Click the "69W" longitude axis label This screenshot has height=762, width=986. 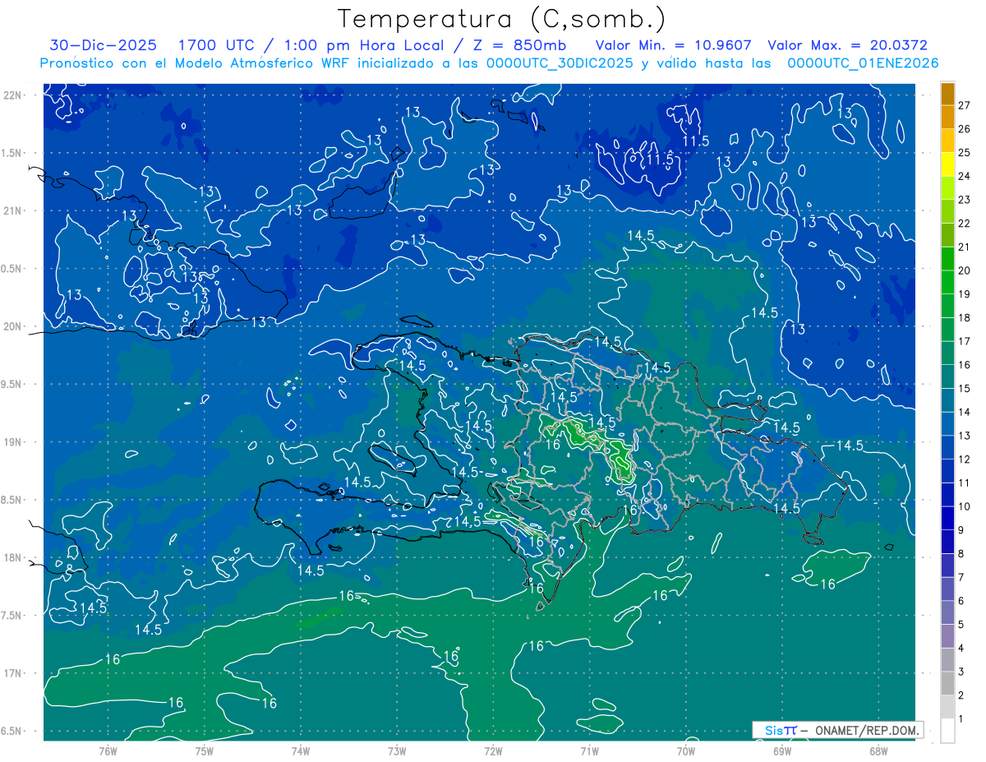[782, 750]
